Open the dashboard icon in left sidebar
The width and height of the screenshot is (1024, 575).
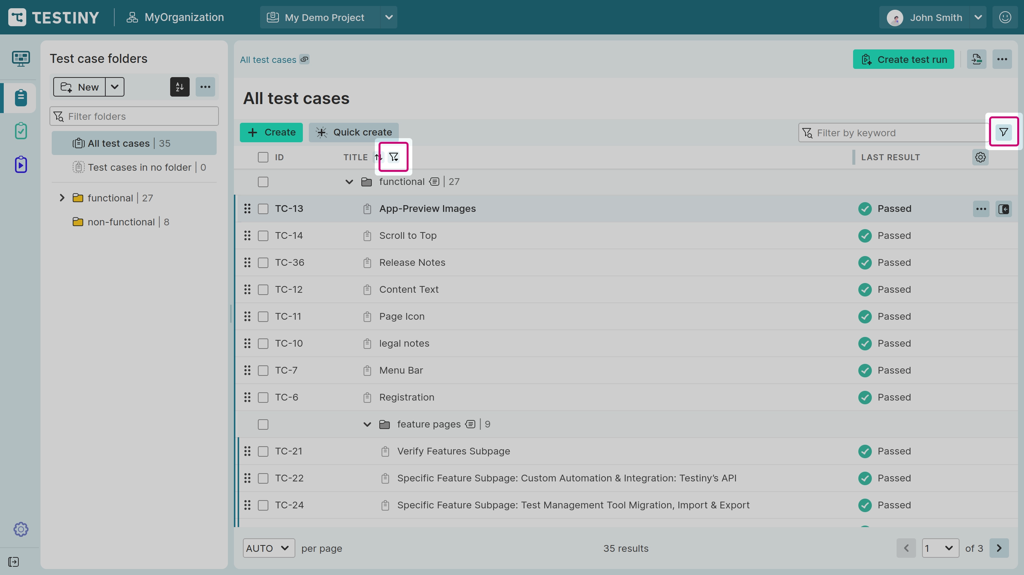pyautogui.click(x=21, y=59)
